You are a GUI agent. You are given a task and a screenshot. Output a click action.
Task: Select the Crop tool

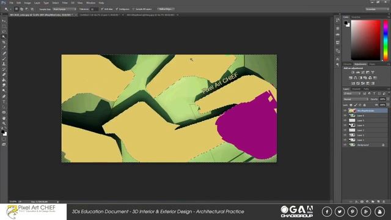pyautogui.click(x=4, y=42)
